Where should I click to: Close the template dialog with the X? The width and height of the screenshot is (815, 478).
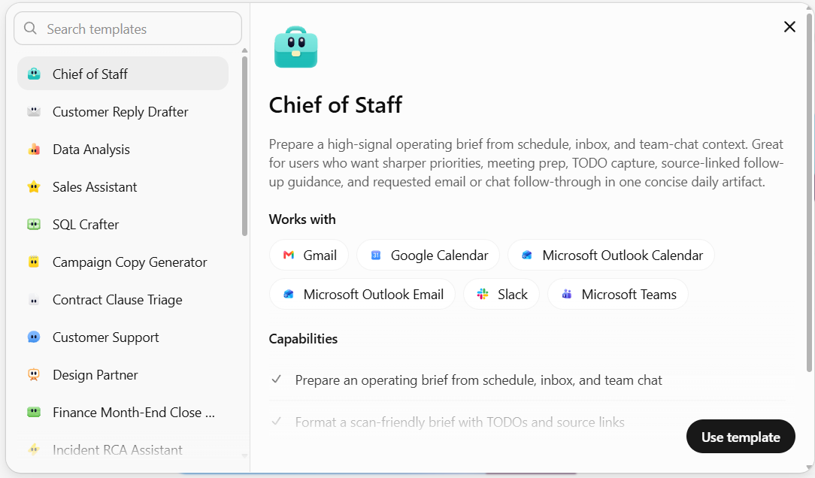[x=789, y=26]
